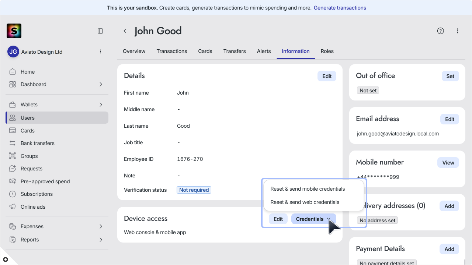
Task: Click the Not set status badge
Action: point(368,91)
